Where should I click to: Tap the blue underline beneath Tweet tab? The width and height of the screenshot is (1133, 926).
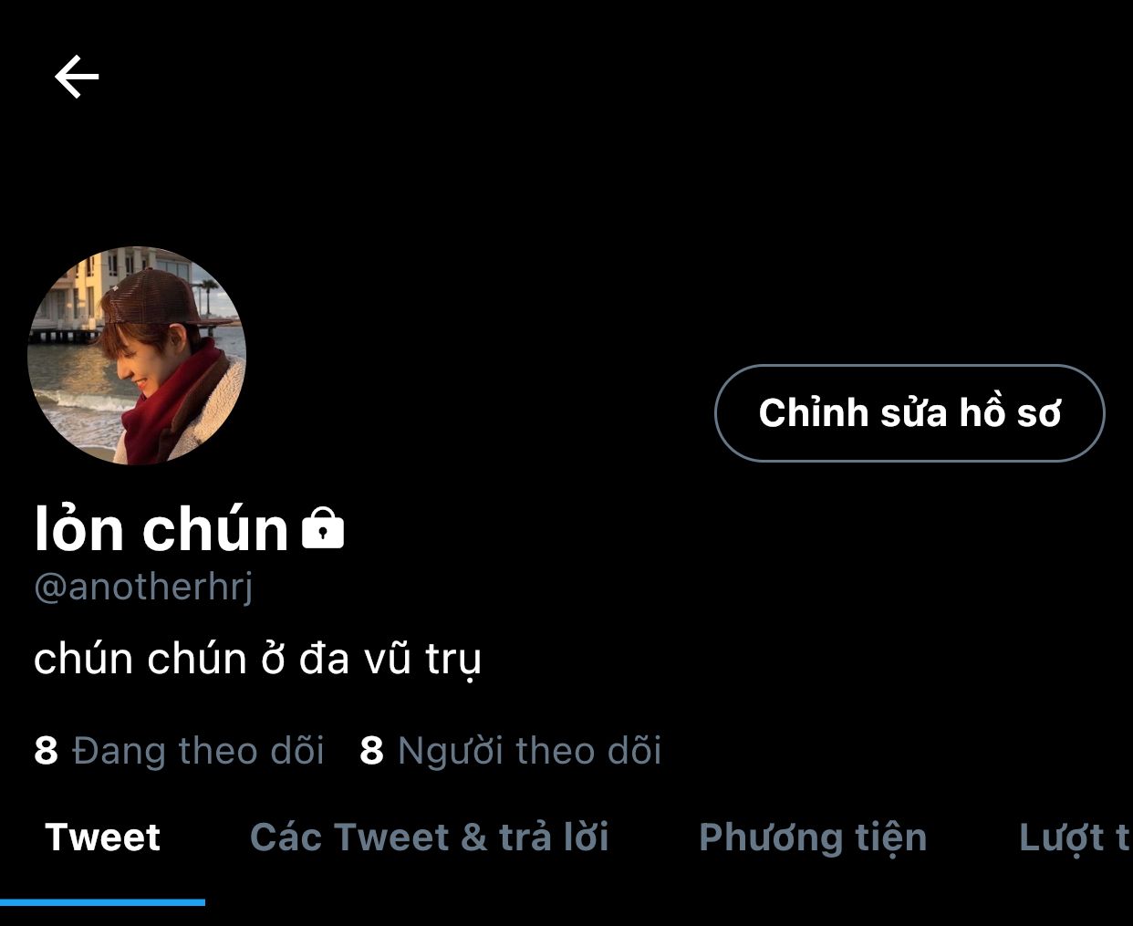coord(102,902)
